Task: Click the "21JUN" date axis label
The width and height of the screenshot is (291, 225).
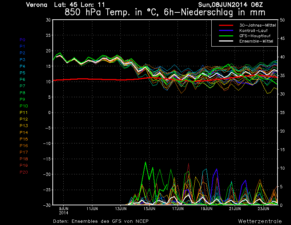Action: pyautogui.click(x=235, y=209)
